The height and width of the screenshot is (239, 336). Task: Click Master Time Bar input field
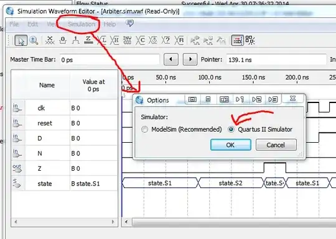point(110,60)
